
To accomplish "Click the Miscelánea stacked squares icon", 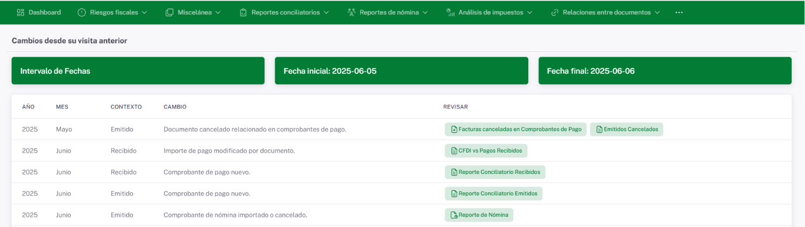I will 170,12.
